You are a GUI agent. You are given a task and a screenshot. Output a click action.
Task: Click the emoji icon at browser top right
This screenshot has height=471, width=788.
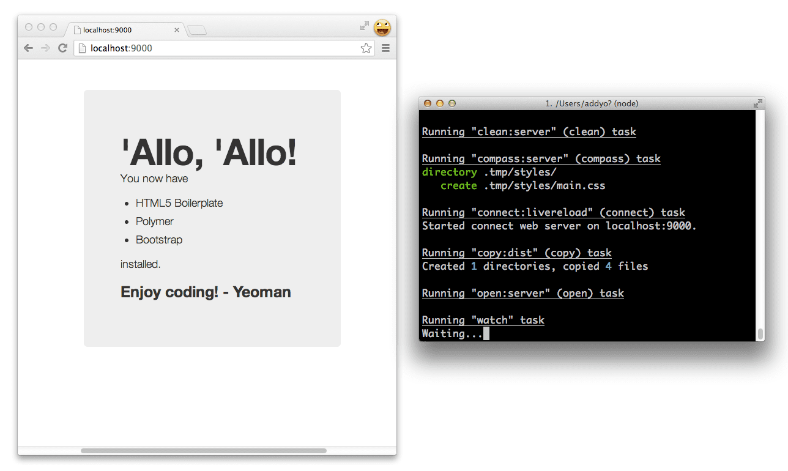(x=382, y=28)
